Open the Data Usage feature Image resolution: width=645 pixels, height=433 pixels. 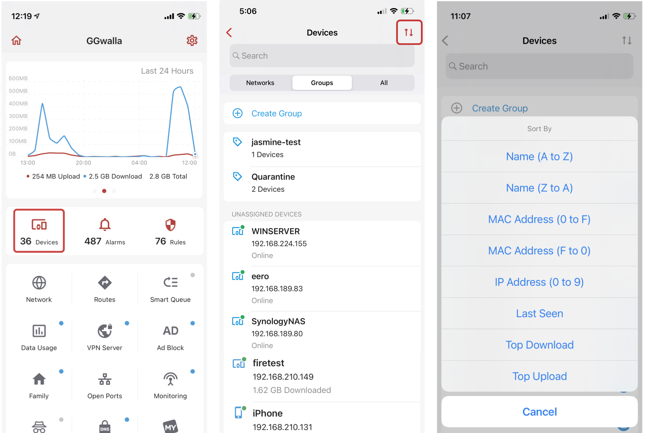[x=39, y=337]
